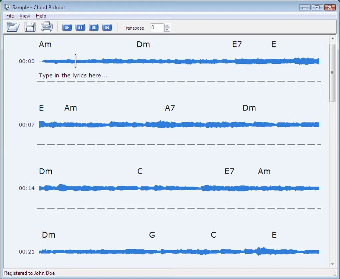Select the E7 chord in the 00:14 row
Screen dimensions: 340x279
(x=229, y=171)
